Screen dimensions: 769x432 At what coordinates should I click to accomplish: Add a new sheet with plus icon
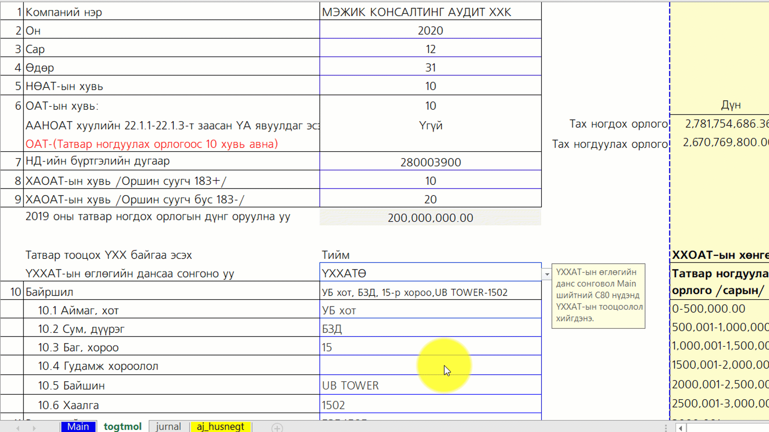click(277, 428)
